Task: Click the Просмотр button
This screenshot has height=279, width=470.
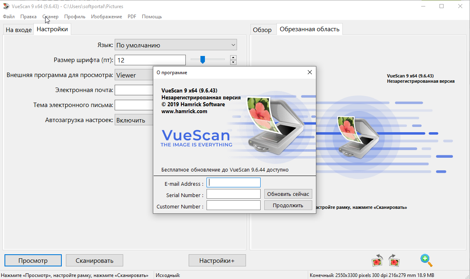Action: click(33, 260)
